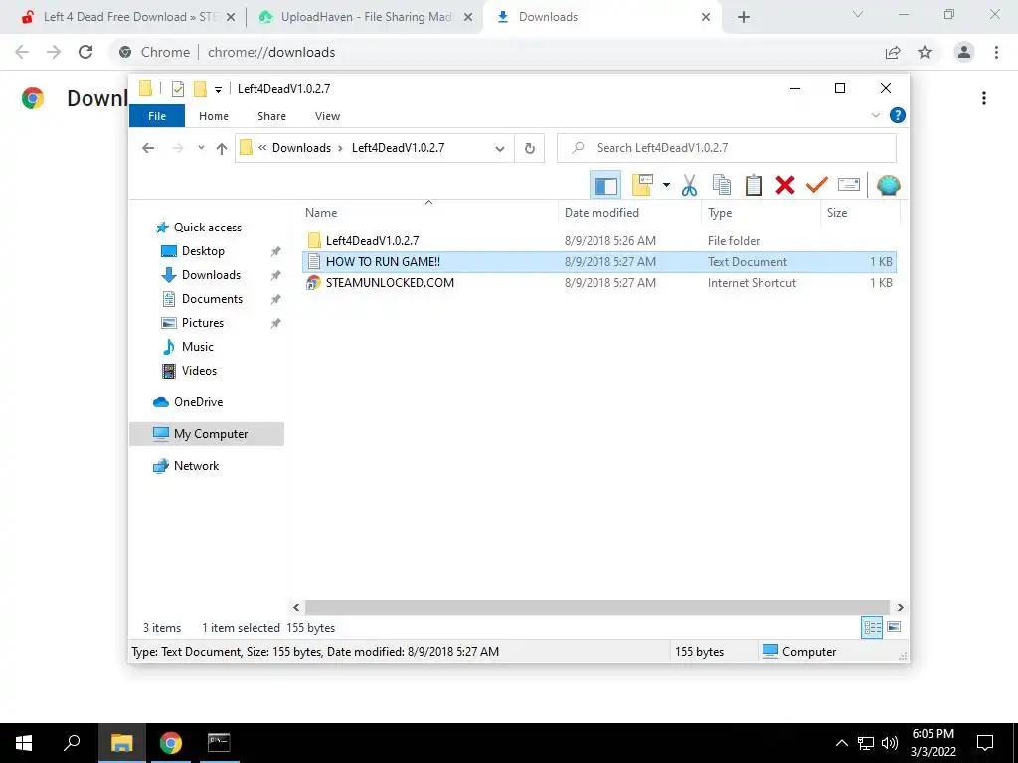This screenshot has width=1018, height=763.
Task: Open Music in navigation pane
Action: [x=198, y=347]
